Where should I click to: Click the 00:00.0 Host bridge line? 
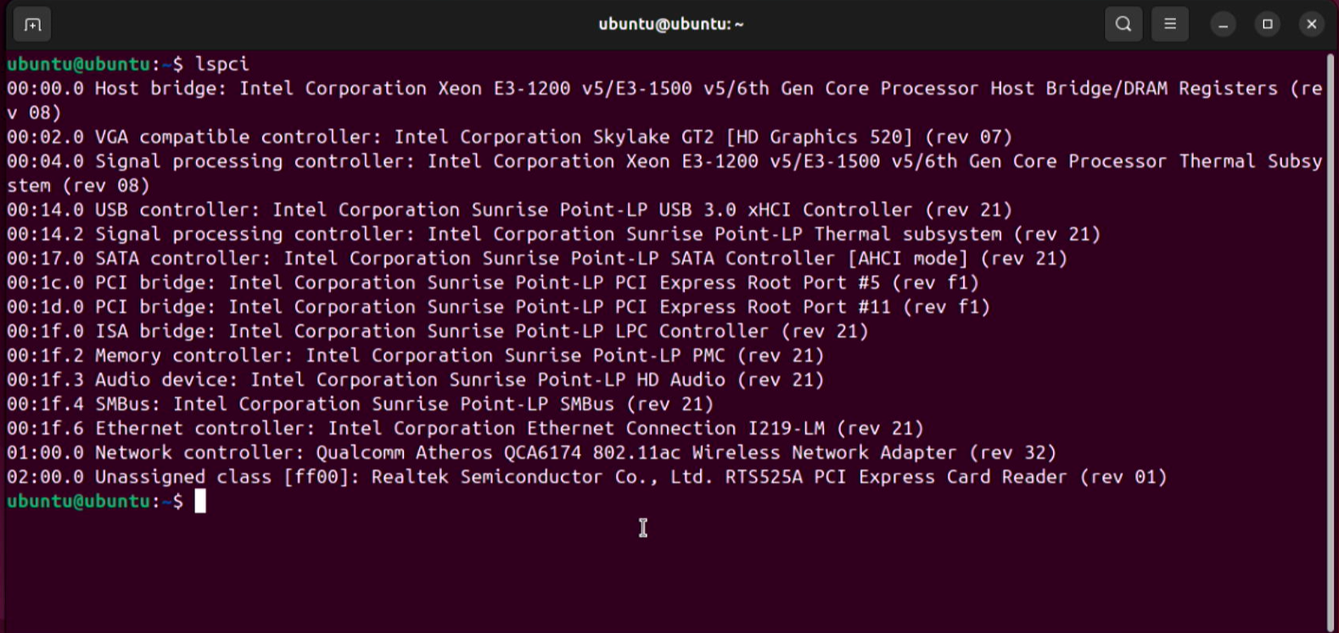[x=664, y=100]
